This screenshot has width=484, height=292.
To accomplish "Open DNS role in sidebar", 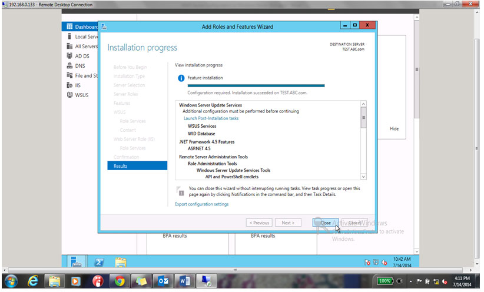I will click(76, 66).
